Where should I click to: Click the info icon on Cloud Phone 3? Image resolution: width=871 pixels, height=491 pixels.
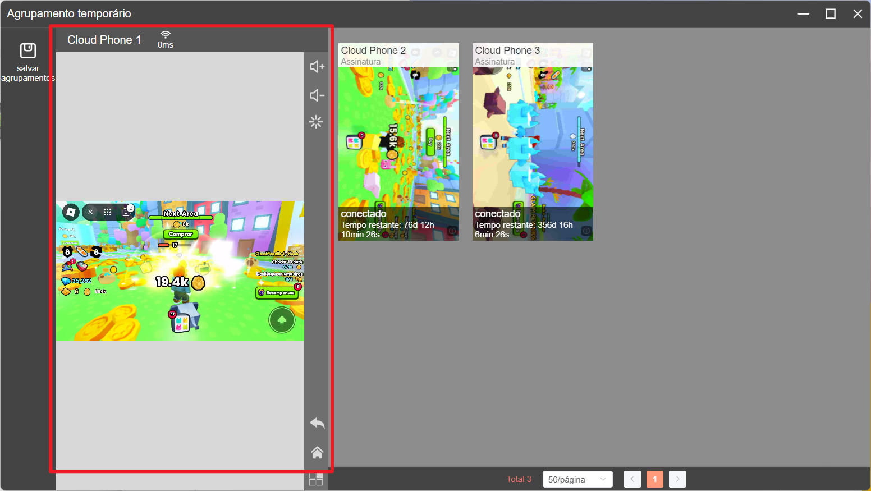pos(586,231)
